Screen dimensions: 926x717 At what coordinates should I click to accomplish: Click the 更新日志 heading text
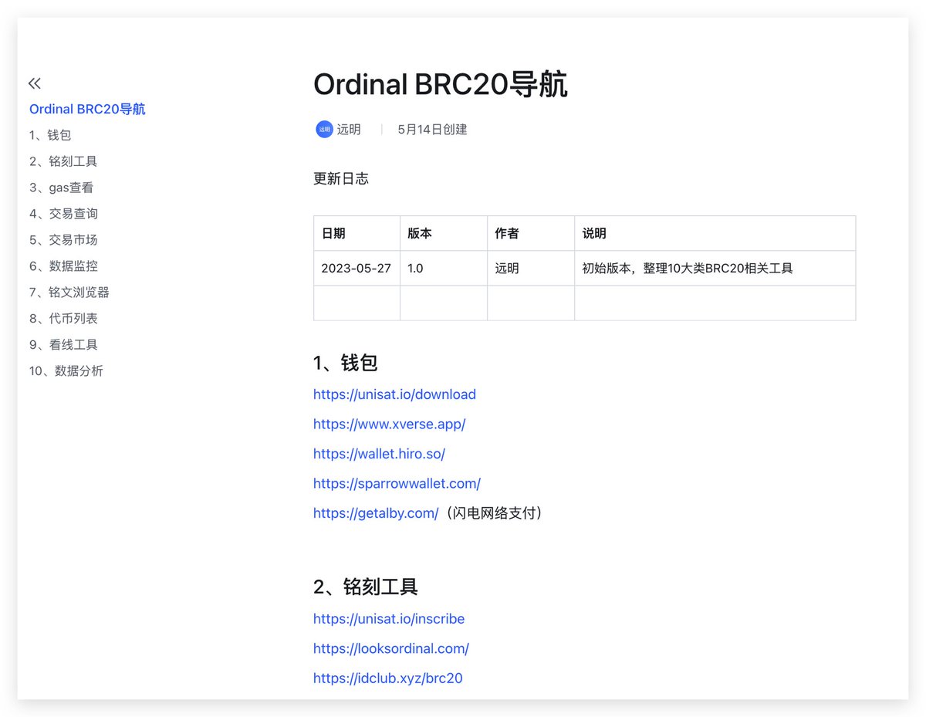click(x=341, y=179)
